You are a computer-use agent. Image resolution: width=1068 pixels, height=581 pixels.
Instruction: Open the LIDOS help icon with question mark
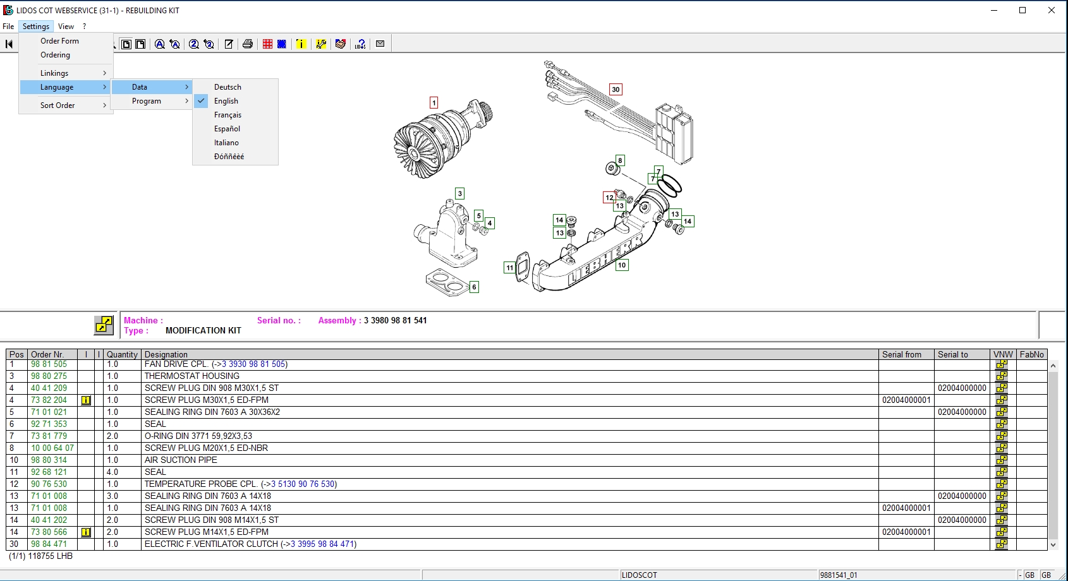pyautogui.click(x=360, y=44)
